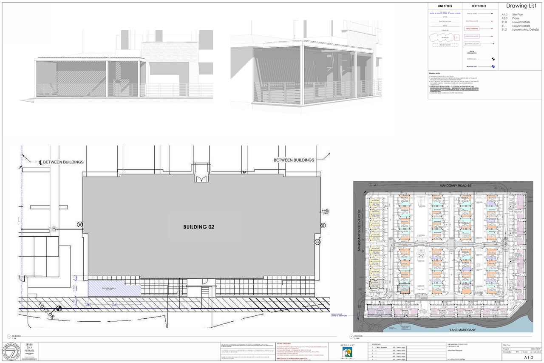Click the Typical Notes legend label
The width and height of the screenshot is (544, 363).
472,14
